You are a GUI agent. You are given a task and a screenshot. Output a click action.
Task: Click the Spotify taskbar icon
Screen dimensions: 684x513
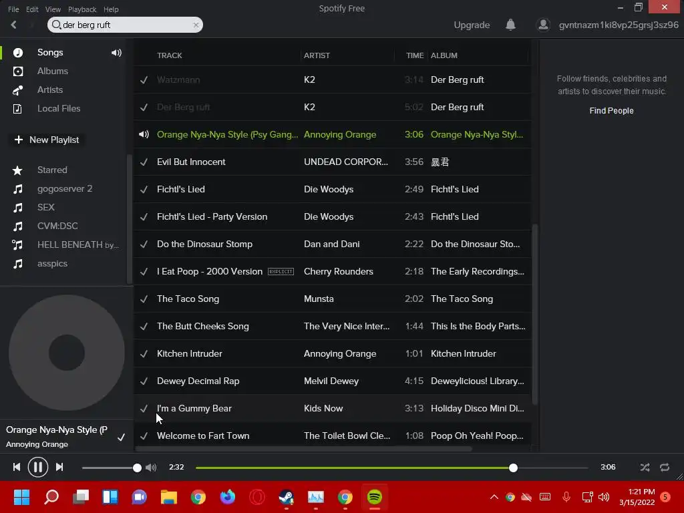click(374, 497)
